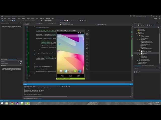
Task: Select dialog_sign_up.axml in Solution Explorer
Action: point(147,52)
